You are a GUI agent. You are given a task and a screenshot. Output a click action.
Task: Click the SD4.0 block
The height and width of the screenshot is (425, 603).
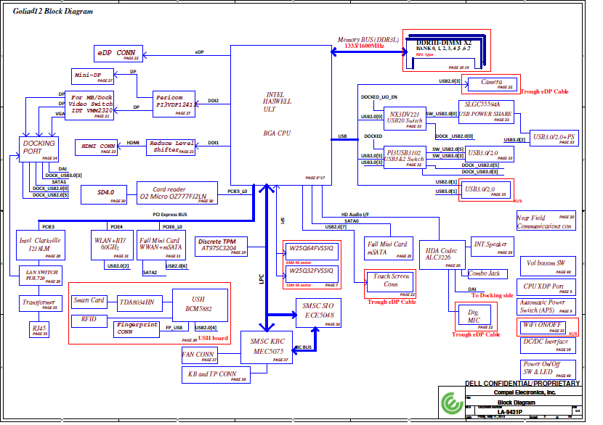point(104,194)
